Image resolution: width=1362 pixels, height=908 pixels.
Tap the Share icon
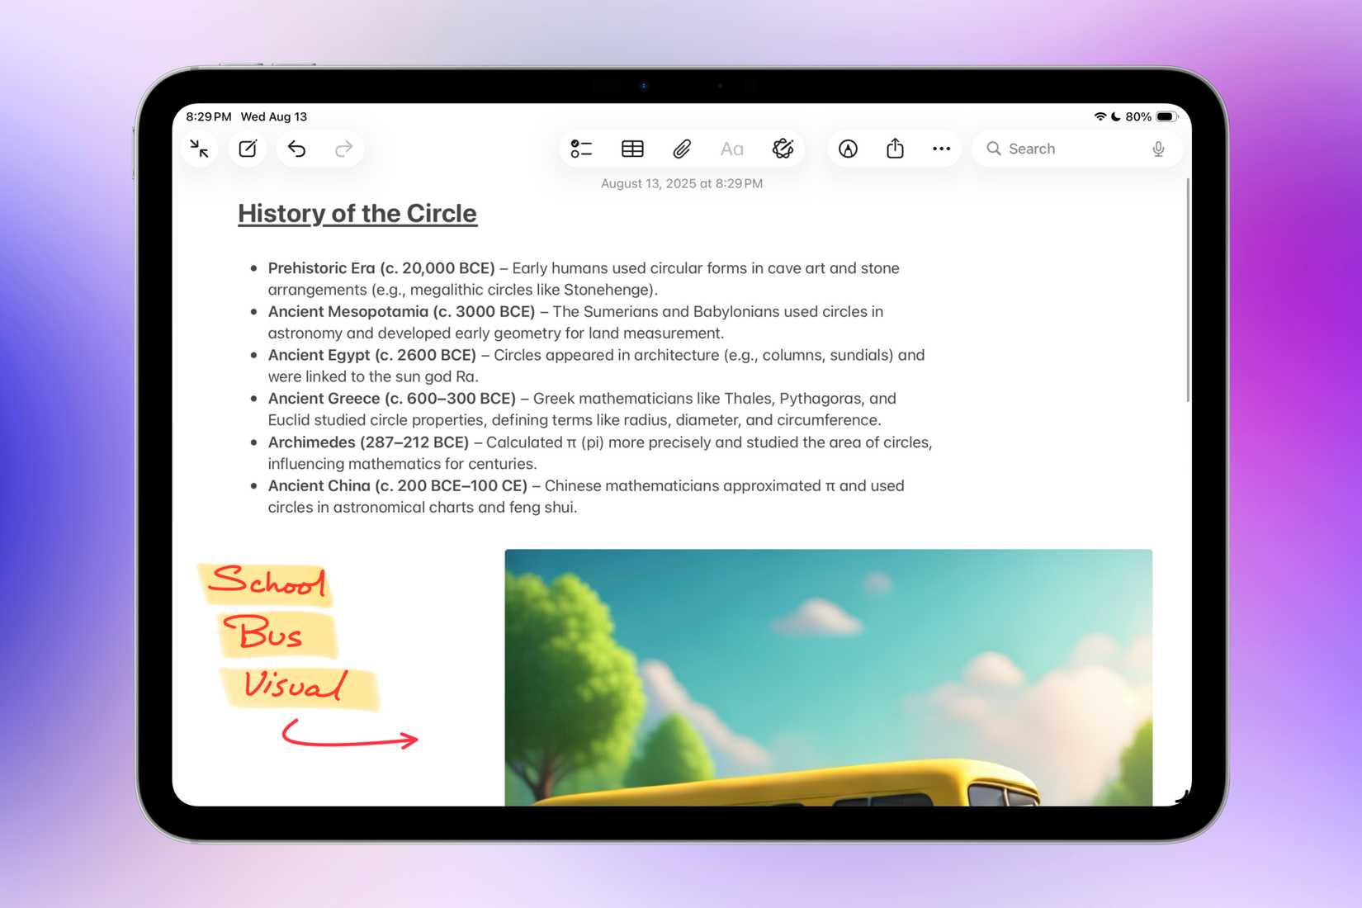(895, 149)
